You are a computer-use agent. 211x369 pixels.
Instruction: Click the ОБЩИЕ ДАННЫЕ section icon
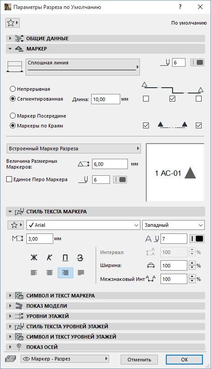[19, 38]
